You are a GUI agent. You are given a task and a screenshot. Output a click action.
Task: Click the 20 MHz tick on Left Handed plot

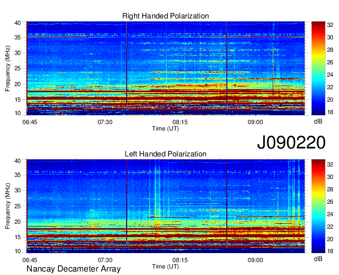(18, 222)
